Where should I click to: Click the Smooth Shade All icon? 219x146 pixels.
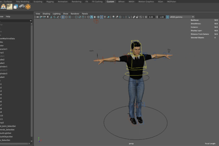(92, 17)
